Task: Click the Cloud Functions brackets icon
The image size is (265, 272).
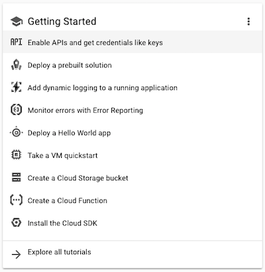Action: (17, 200)
